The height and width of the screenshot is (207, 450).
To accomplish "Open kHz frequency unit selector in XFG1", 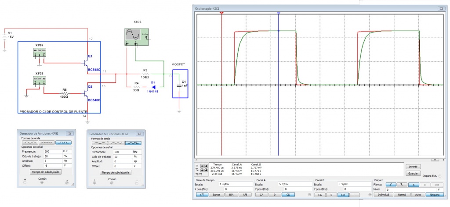I will click(x=66, y=150).
